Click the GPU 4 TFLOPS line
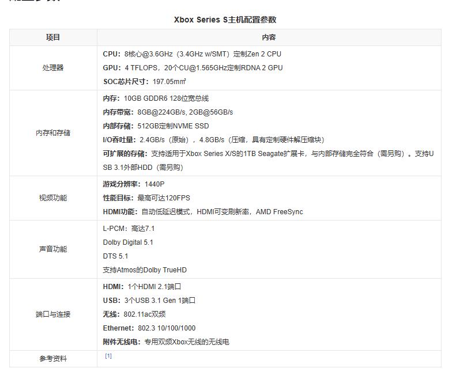464x372 pixels. (193, 68)
